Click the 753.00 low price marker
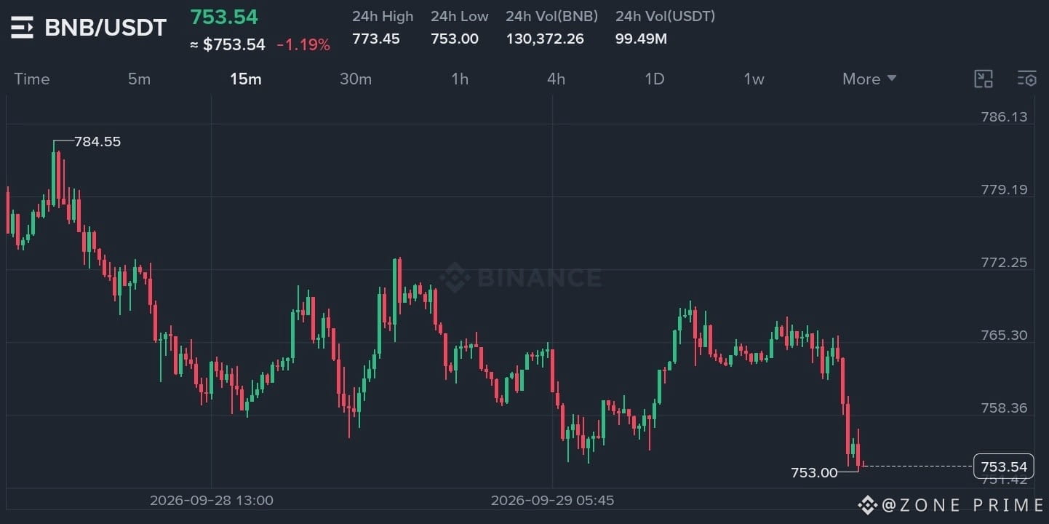Screen dimensions: 1049x524 [814, 473]
